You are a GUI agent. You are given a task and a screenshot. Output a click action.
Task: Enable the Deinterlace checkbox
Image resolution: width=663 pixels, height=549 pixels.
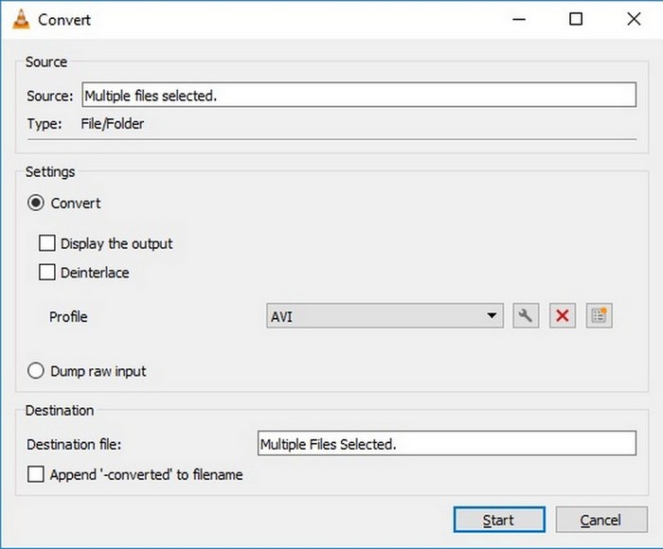47,273
